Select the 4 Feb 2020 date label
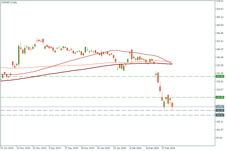227x151 pixels. (x=135, y=148)
